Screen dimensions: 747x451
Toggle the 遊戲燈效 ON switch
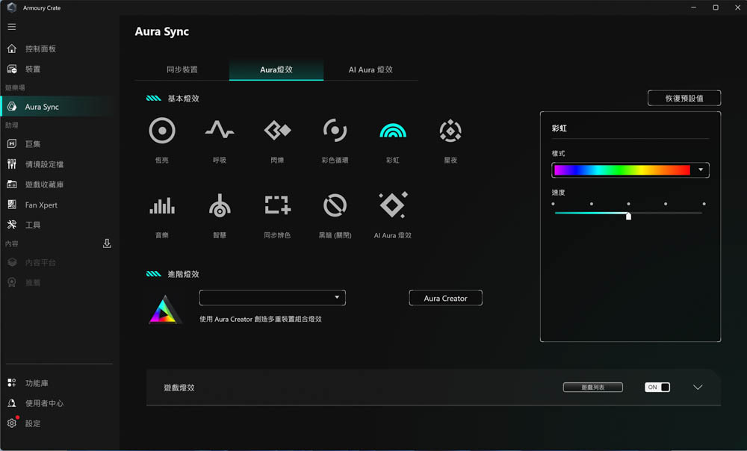tap(657, 388)
